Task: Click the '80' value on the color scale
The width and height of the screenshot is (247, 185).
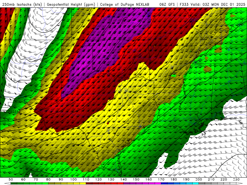Action: coord(48,179)
